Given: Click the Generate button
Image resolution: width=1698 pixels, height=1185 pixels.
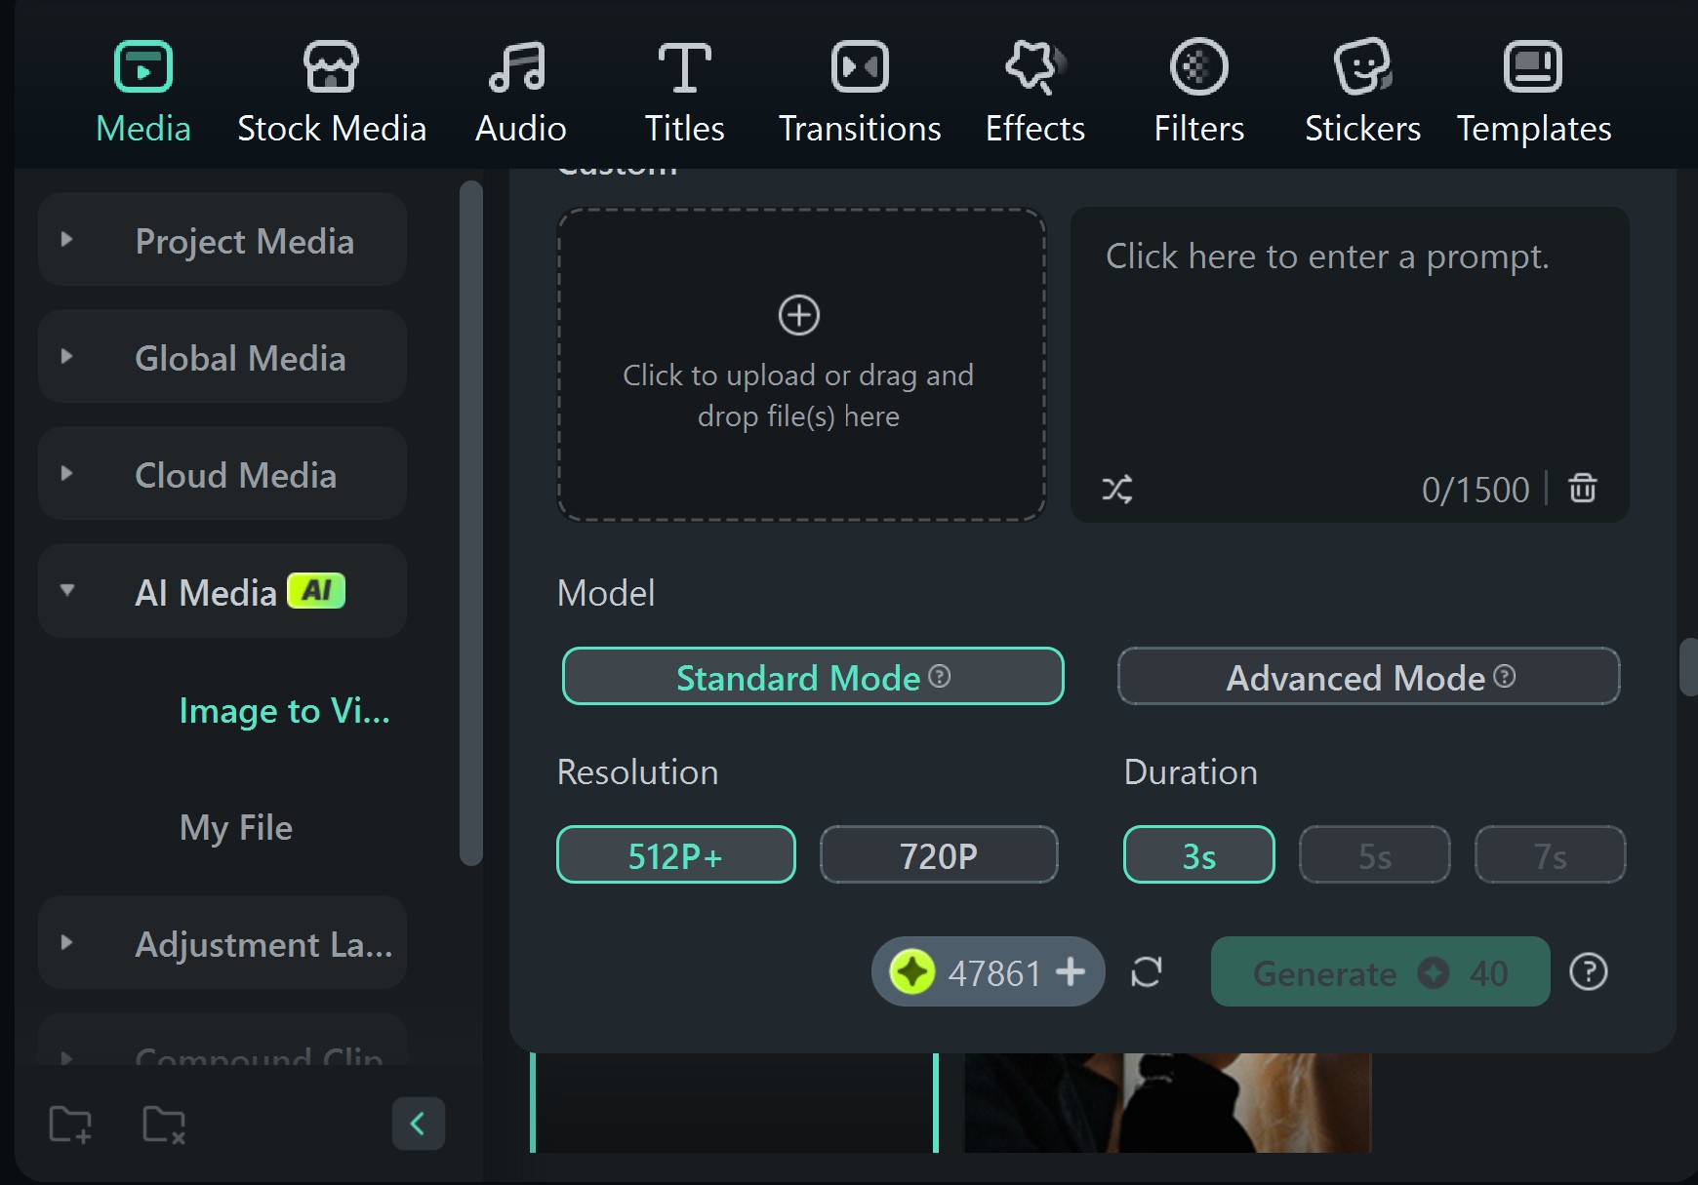Looking at the screenshot, I should pos(1381,971).
